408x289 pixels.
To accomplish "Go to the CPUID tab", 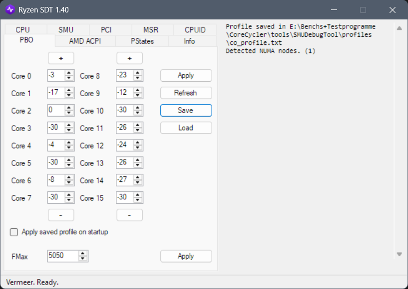I will coord(195,29).
